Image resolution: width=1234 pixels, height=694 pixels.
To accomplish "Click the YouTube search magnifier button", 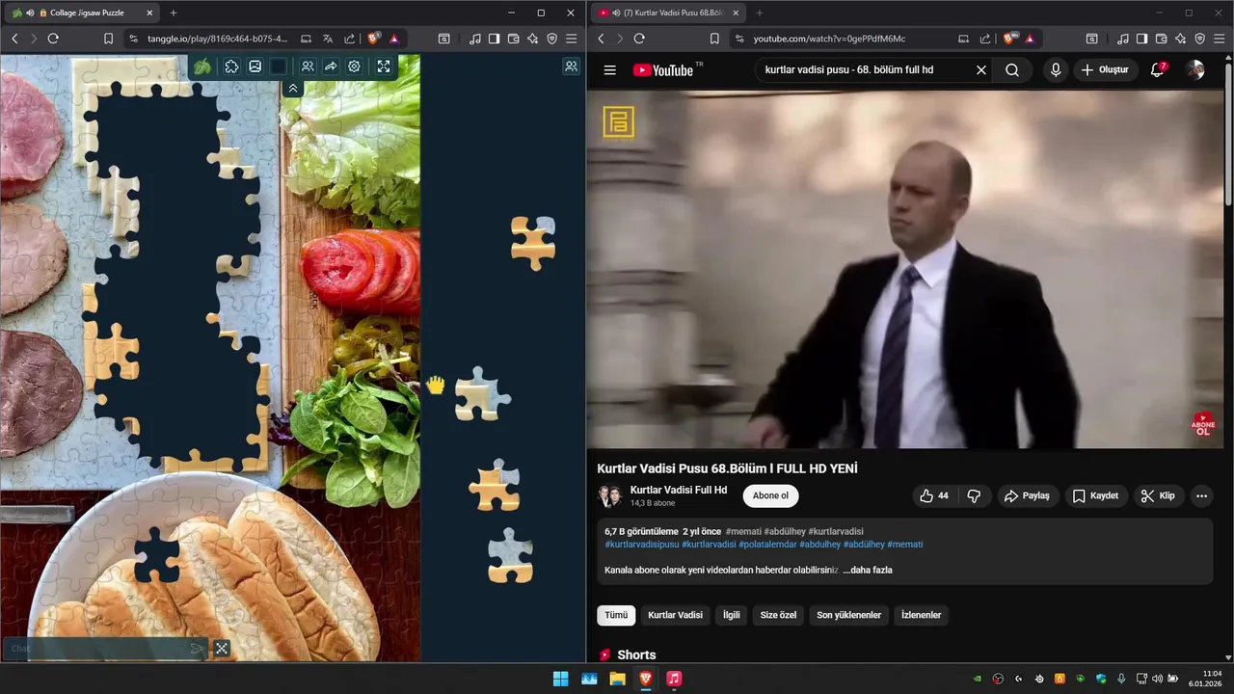I will 1012,69.
